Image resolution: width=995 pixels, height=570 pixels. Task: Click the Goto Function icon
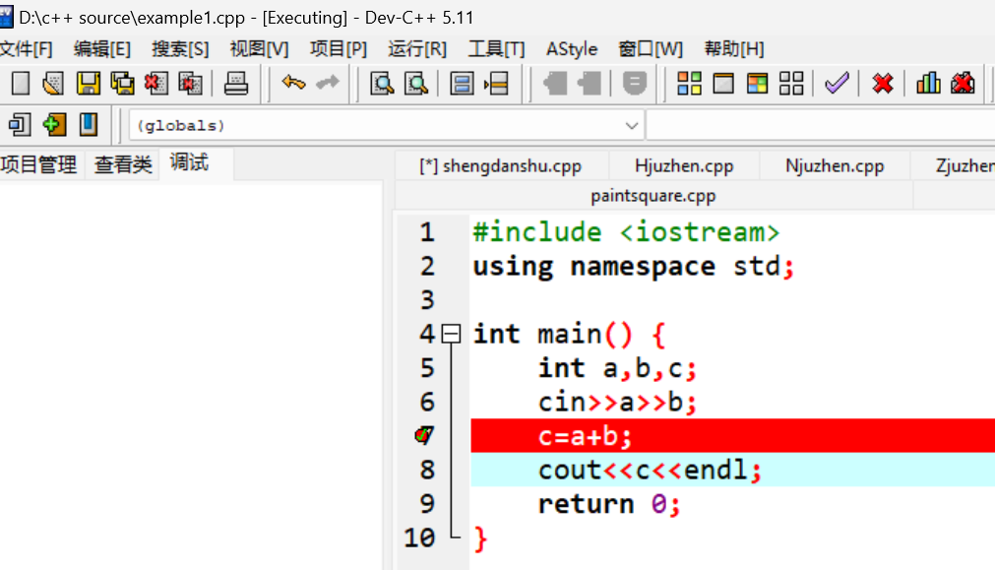(462, 83)
